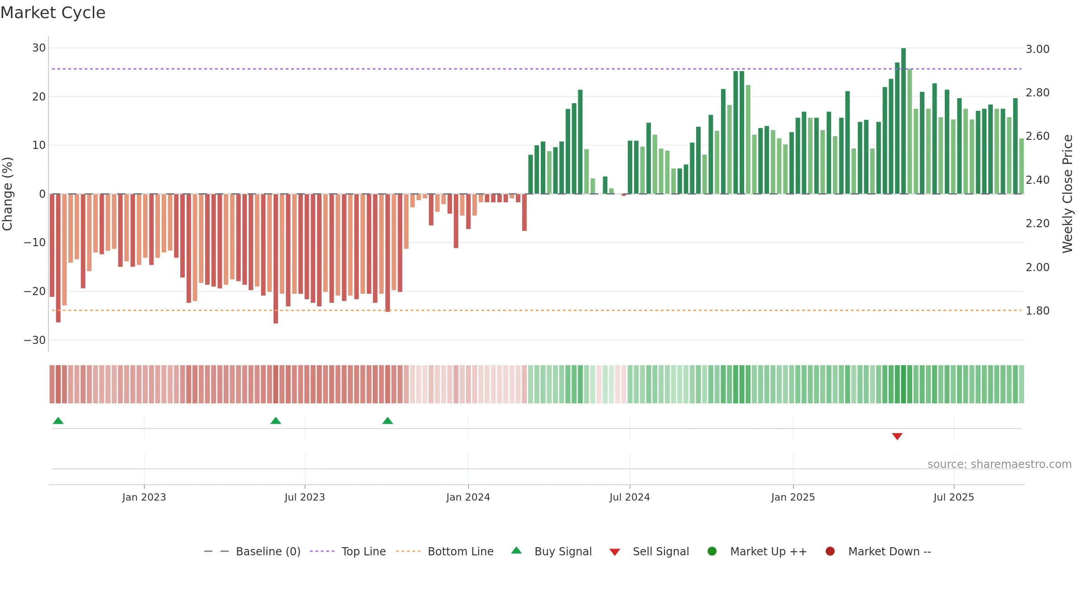Click the tallest green bar reaching 30

pos(904,121)
